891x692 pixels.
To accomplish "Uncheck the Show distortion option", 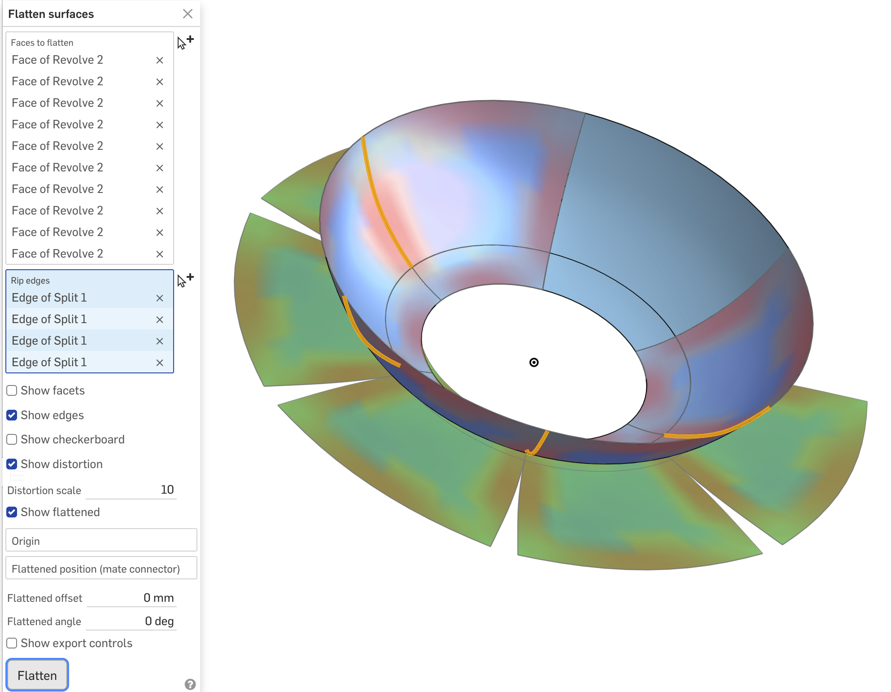I will (x=12, y=464).
